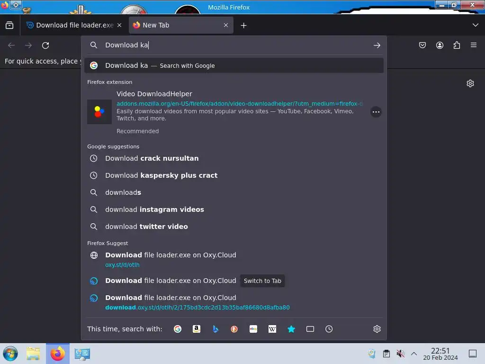Open the network computers taskbar app
The height and width of the screenshot is (364, 485).
[x=82, y=354]
